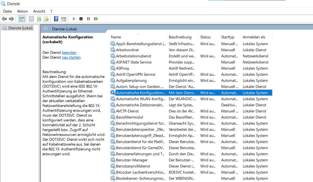This screenshot has height=182, width=313.
Task: Open the Properties toolbar icon
Action: point(31,19)
